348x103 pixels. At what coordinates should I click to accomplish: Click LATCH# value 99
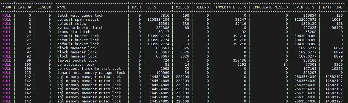point(29,60)
